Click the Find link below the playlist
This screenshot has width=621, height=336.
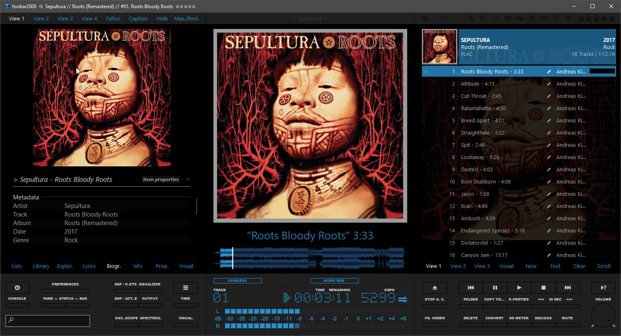[x=555, y=266]
